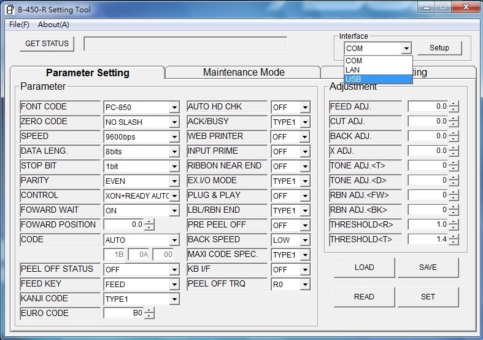
Task: Open the About(A) menu
Action: [x=53, y=25]
